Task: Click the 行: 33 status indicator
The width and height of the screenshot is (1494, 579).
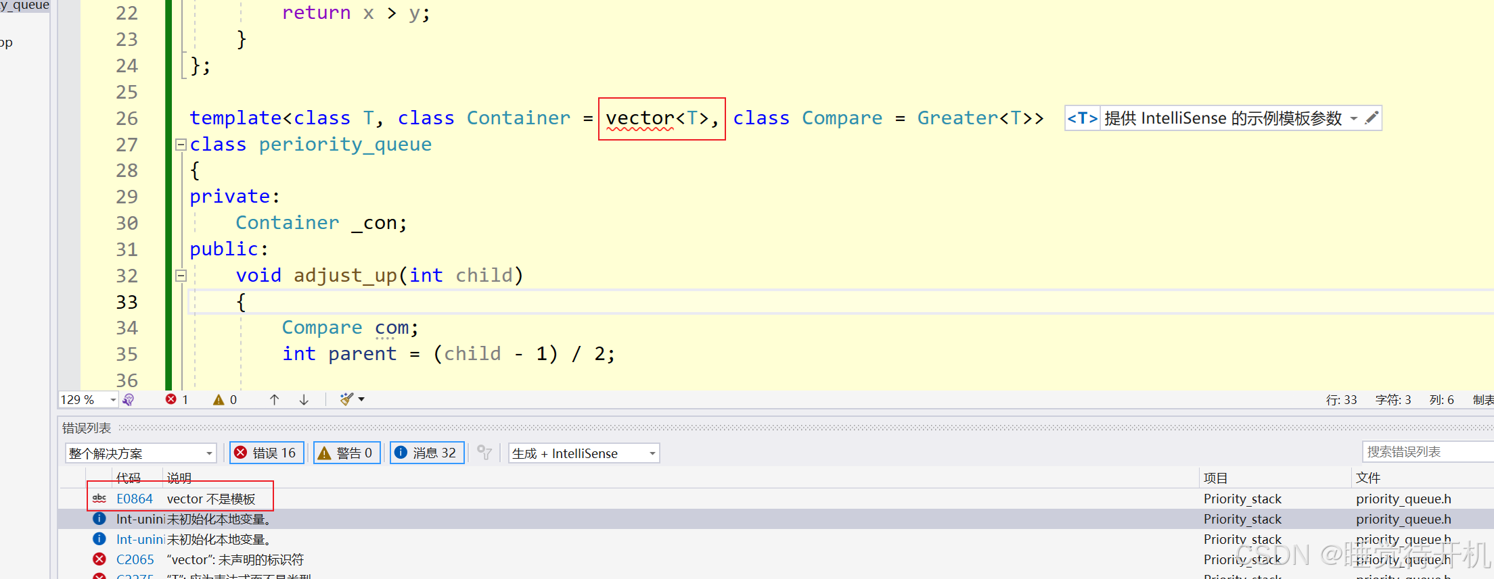Action: tap(1341, 400)
